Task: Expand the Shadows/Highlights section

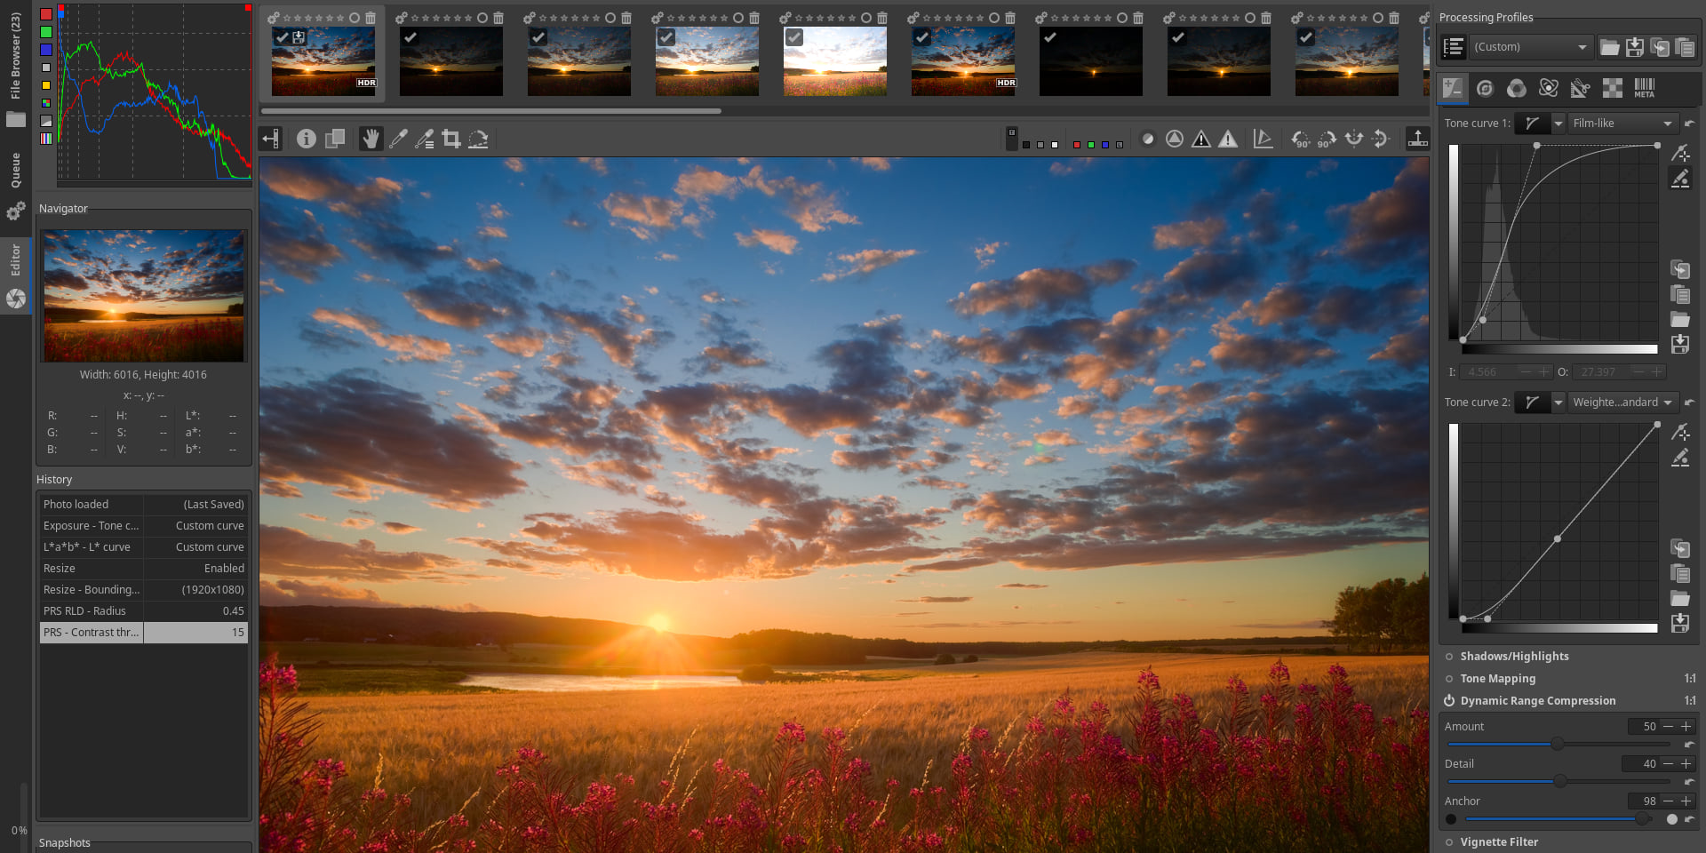Action: 1514,656
